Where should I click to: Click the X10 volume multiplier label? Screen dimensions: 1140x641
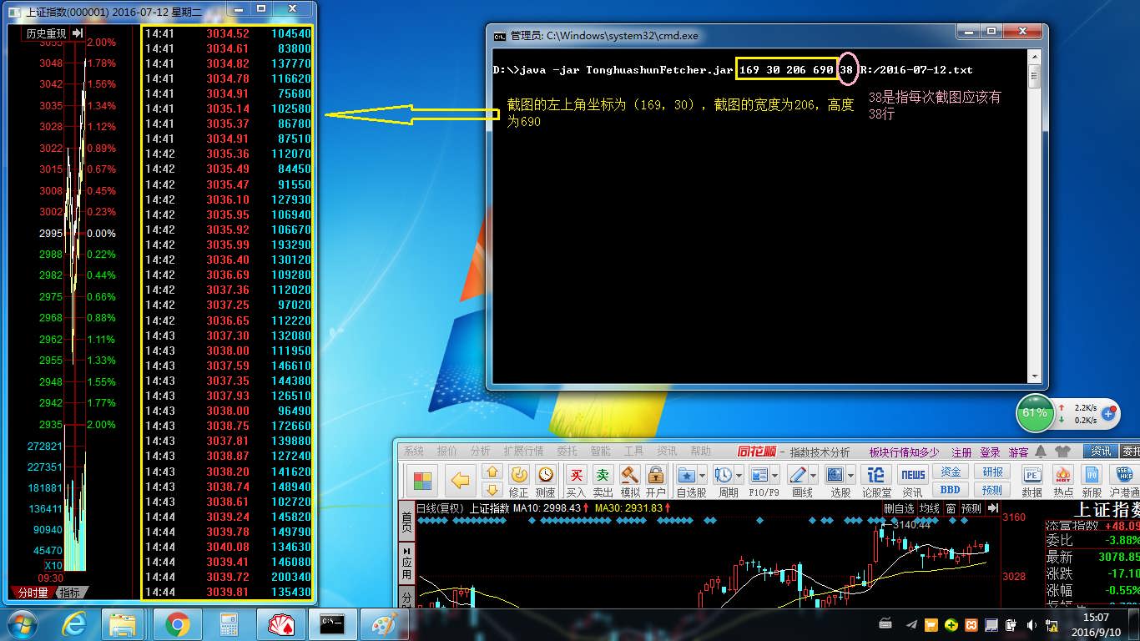[x=53, y=566]
